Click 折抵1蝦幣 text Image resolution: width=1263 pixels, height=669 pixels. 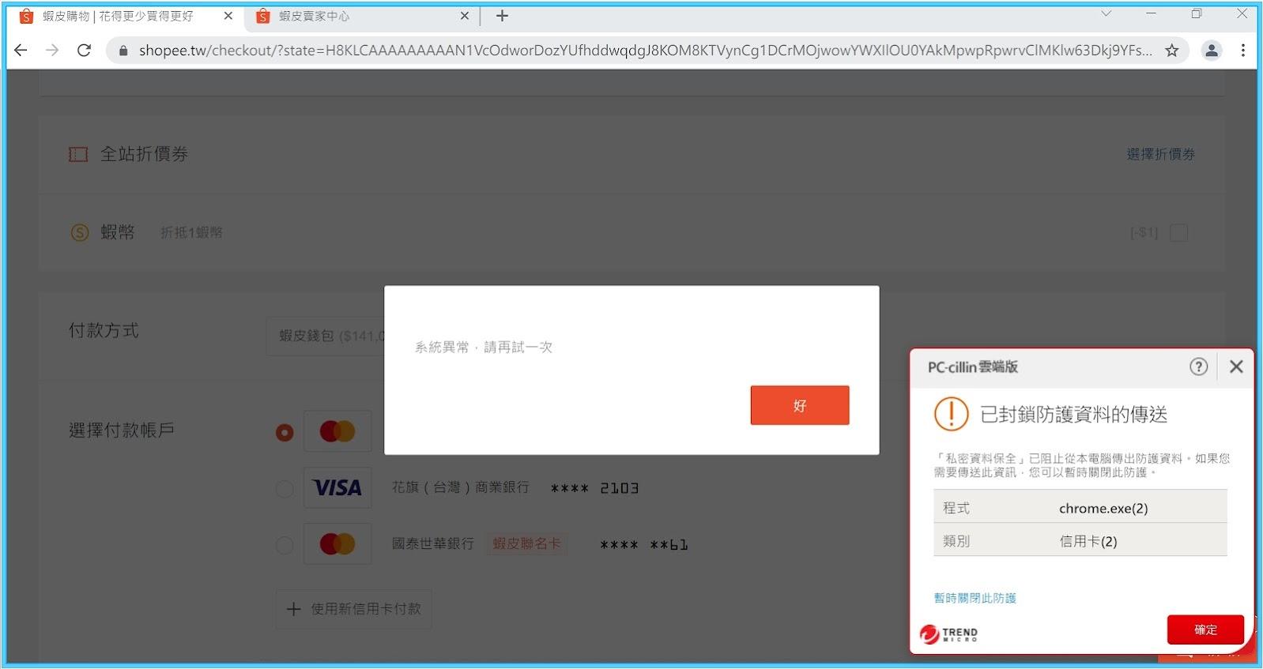click(x=191, y=232)
